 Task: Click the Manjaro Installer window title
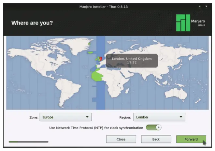point(104,7)
